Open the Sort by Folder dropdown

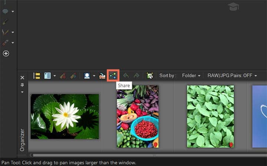[191, 76]
